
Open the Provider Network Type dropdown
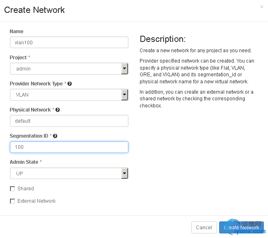[x=69, y=95]
